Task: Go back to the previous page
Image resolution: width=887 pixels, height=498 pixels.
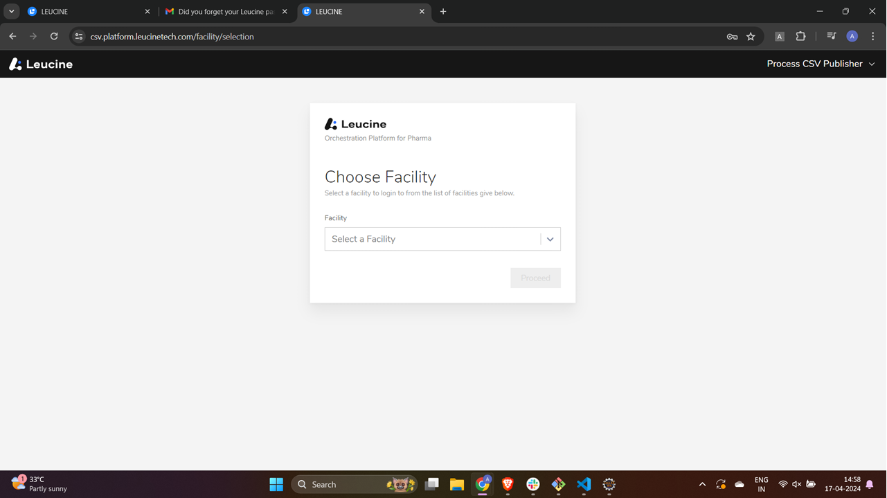Action: (12, 37)
